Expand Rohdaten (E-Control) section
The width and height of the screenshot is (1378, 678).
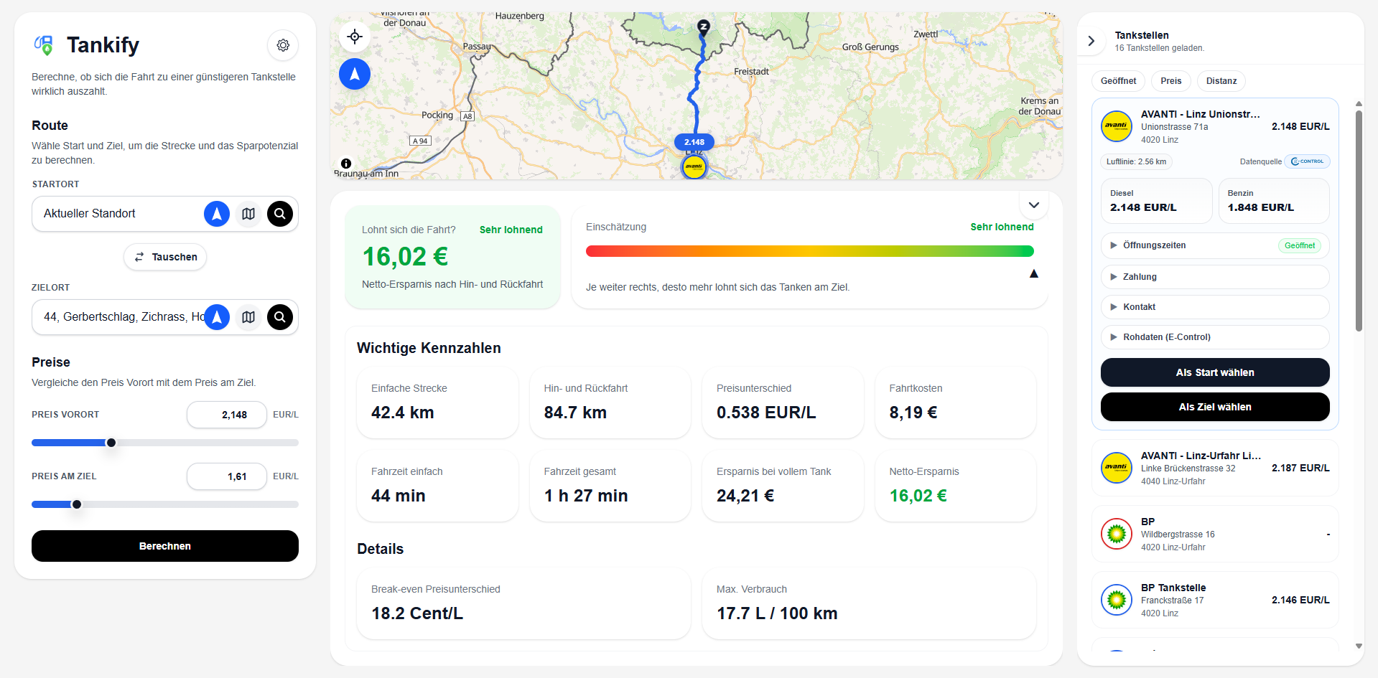[x=1215, y=337]
